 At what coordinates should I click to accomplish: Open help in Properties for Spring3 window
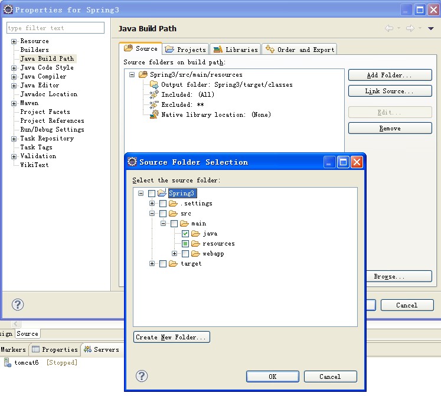pos(18,305)
